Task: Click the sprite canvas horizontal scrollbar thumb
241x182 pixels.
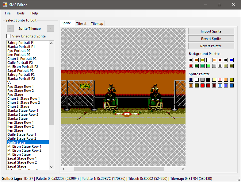Action: click(x=119, y=169)
